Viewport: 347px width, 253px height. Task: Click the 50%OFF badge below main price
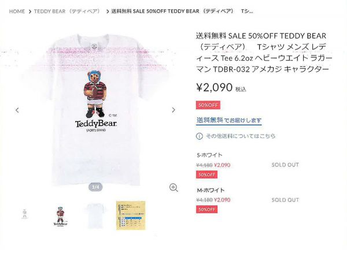(x=208, y=105)
